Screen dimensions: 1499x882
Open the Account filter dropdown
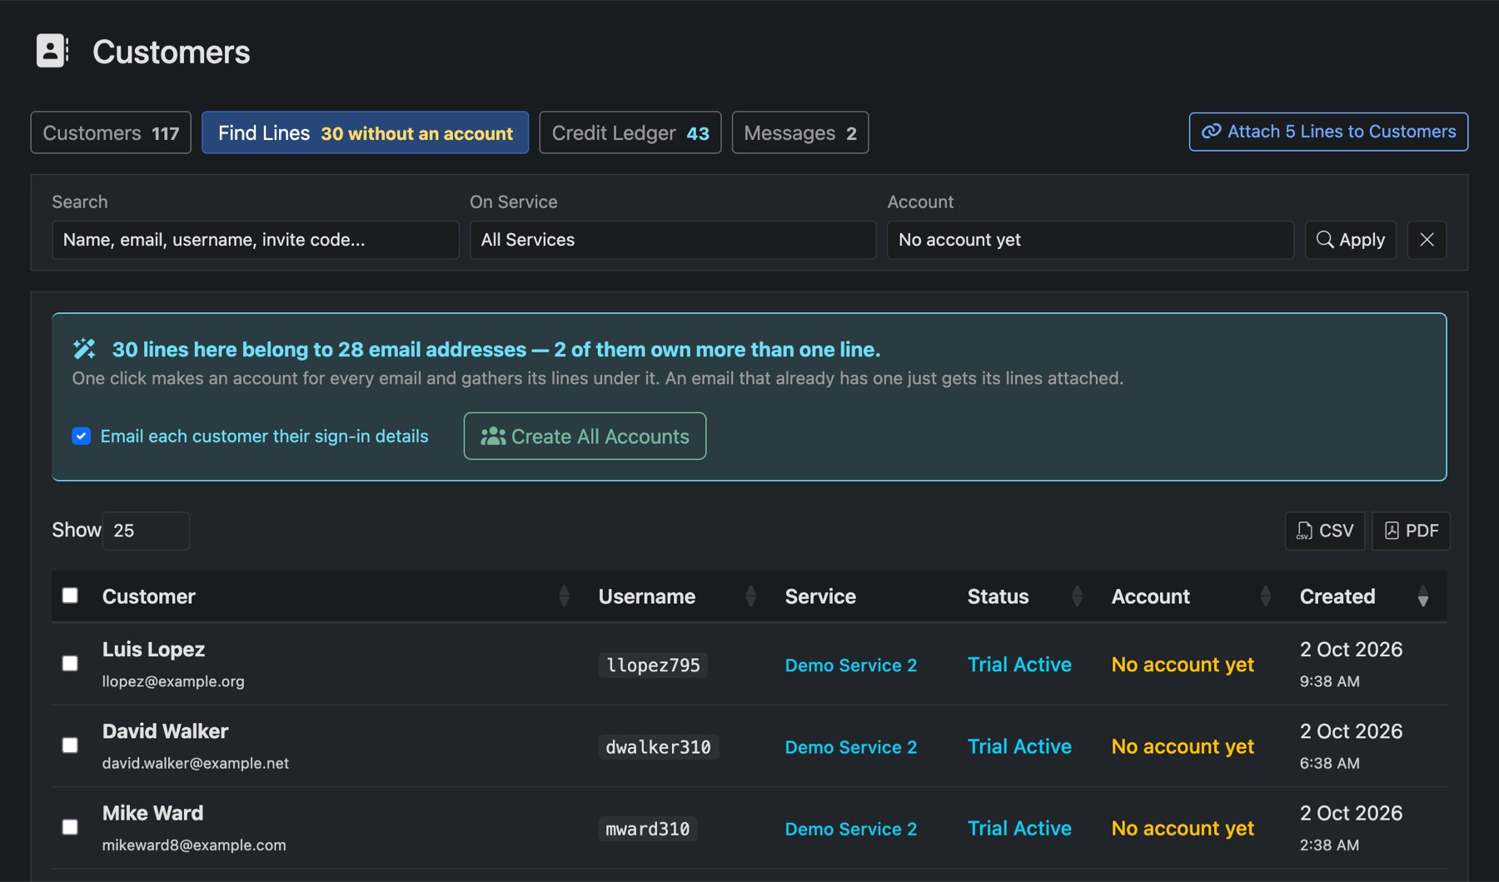pos(1090,240)
